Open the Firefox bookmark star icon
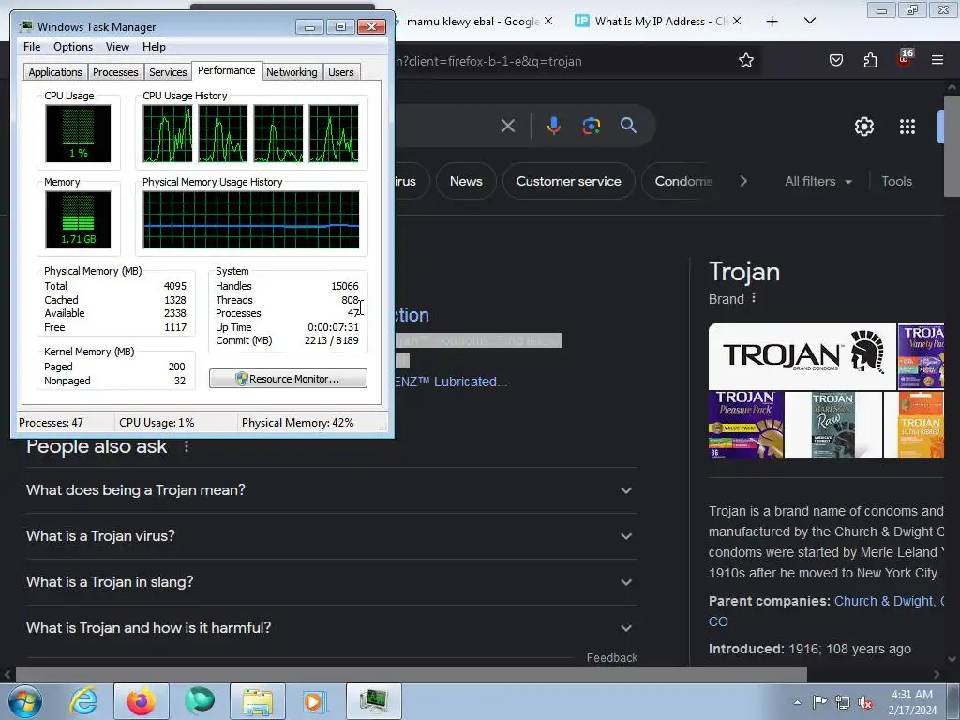 coord(745,60)
